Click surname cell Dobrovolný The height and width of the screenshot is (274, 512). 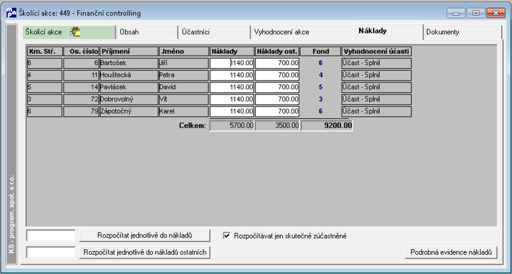click(129, 100)
